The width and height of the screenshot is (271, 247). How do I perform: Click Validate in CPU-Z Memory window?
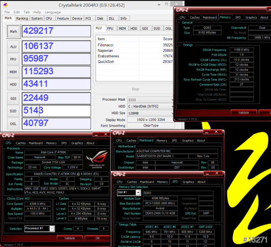[244, 112]
